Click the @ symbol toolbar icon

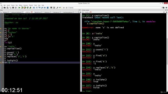[16, 8]
